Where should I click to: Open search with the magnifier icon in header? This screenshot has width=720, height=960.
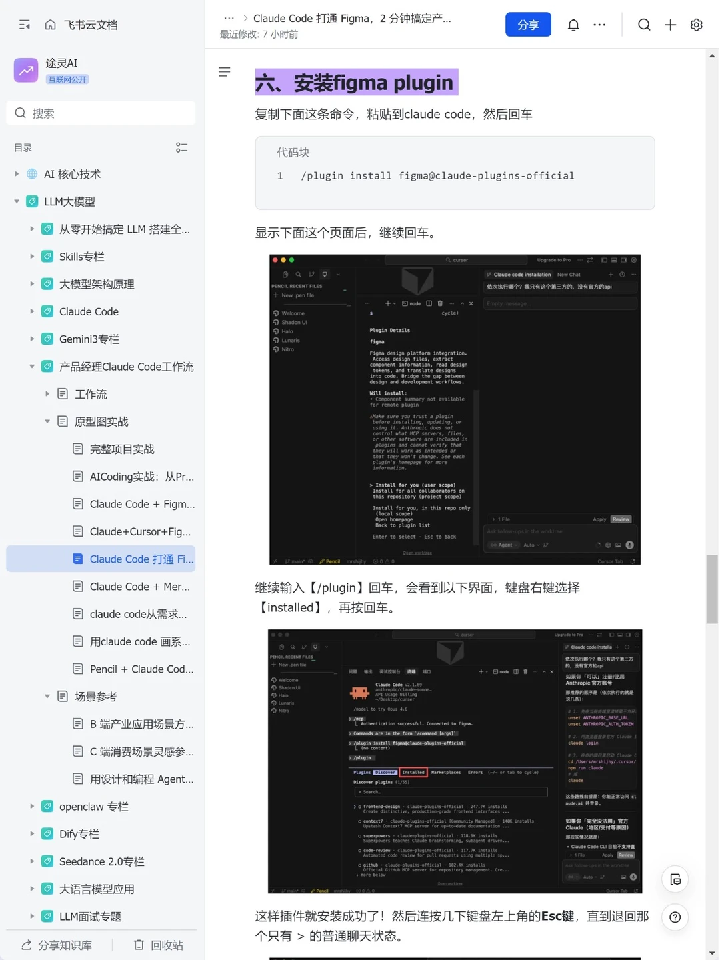[644, 25]
